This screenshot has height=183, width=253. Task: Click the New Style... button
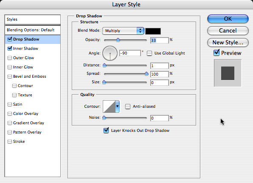228,43
